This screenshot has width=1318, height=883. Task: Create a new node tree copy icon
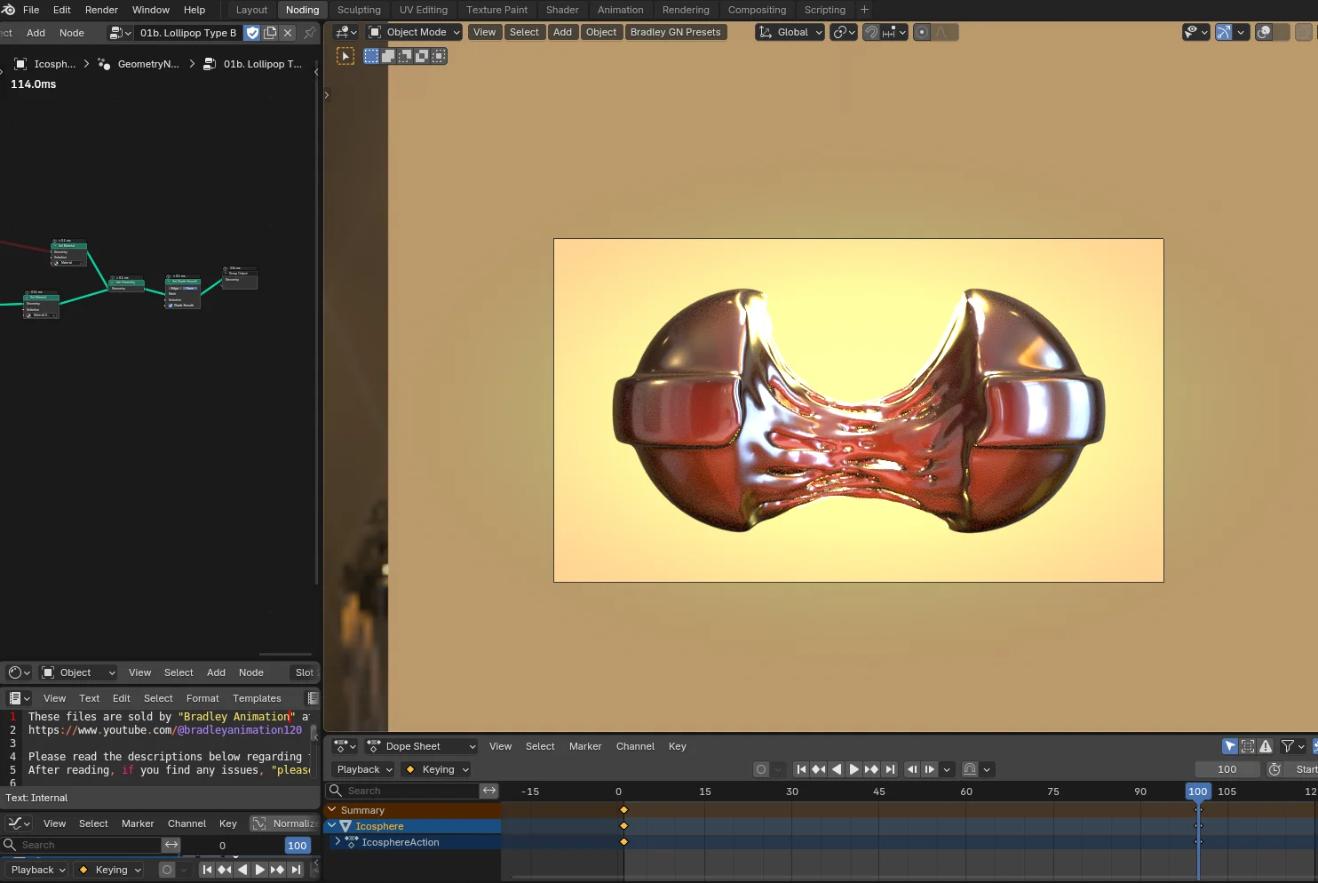pyautogui.click(x=269, y=32)
